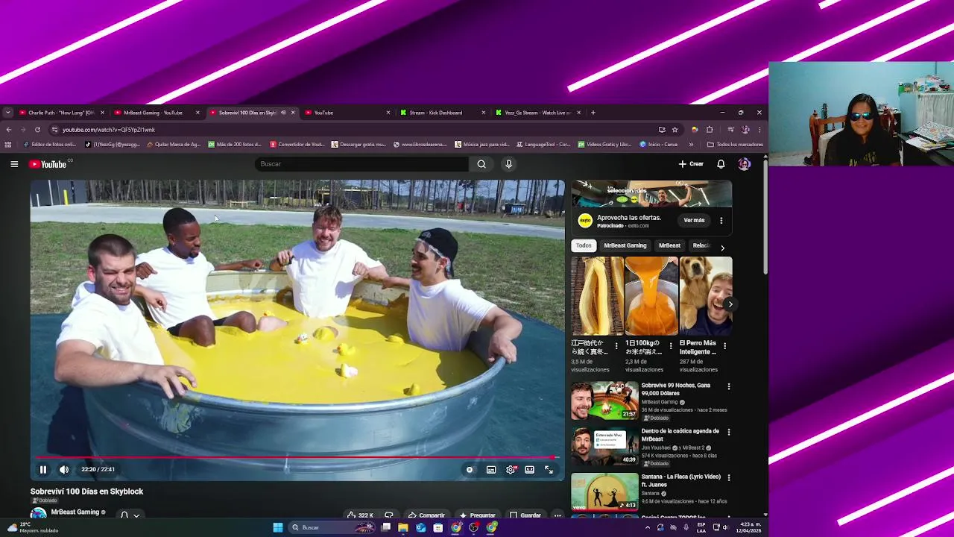Screen dimensions: 954x537
Task: Go back in the browser
Action: tap(9, 129)
